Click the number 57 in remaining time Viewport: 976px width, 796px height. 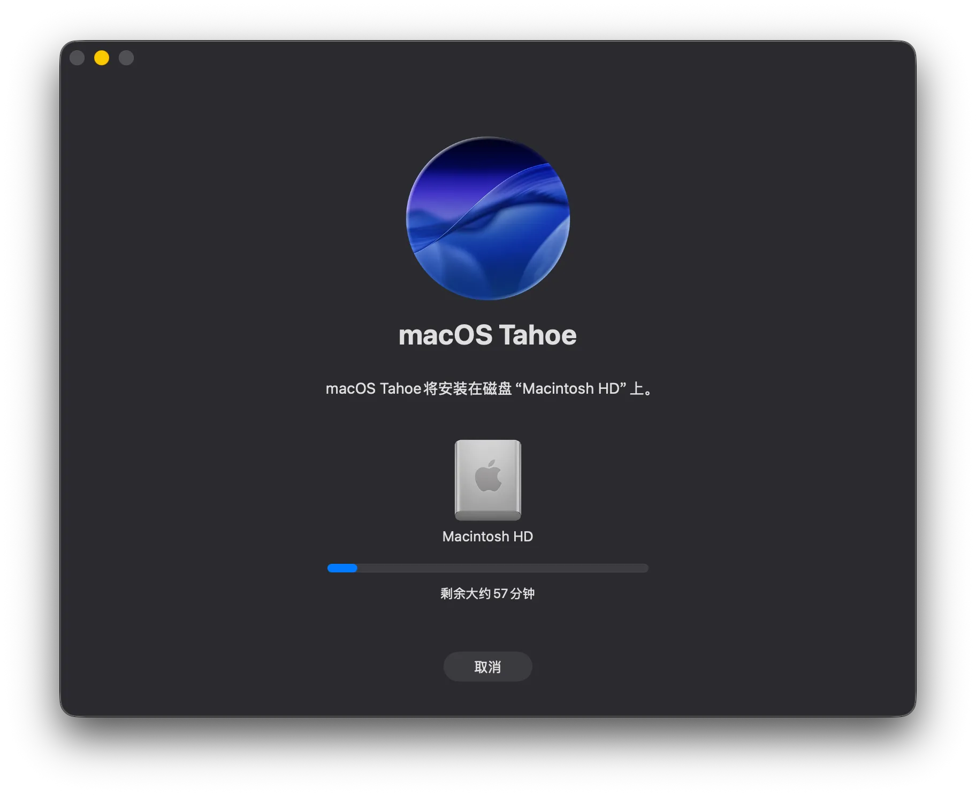(500, 594)
